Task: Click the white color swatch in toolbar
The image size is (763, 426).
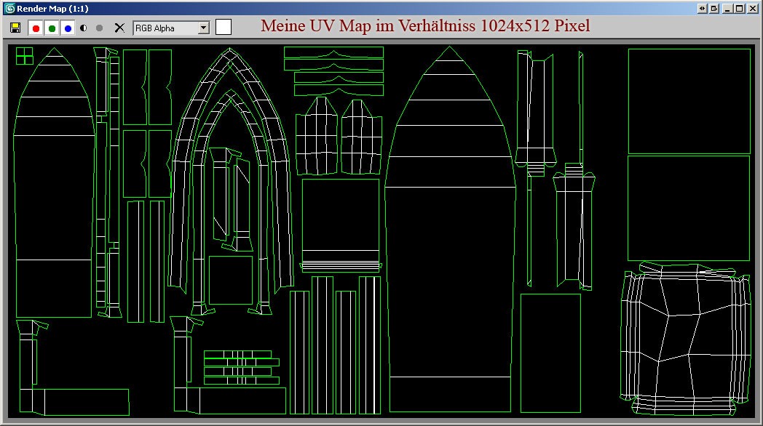Action: click(x=224, y=27)
